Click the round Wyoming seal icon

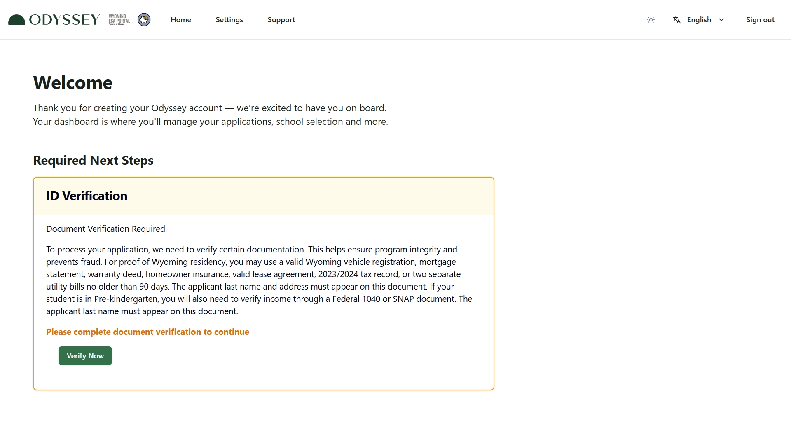coord(144,19)
